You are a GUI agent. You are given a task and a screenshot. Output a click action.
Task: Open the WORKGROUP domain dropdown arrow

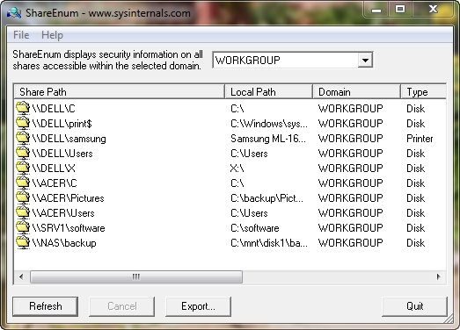[365, 61]
